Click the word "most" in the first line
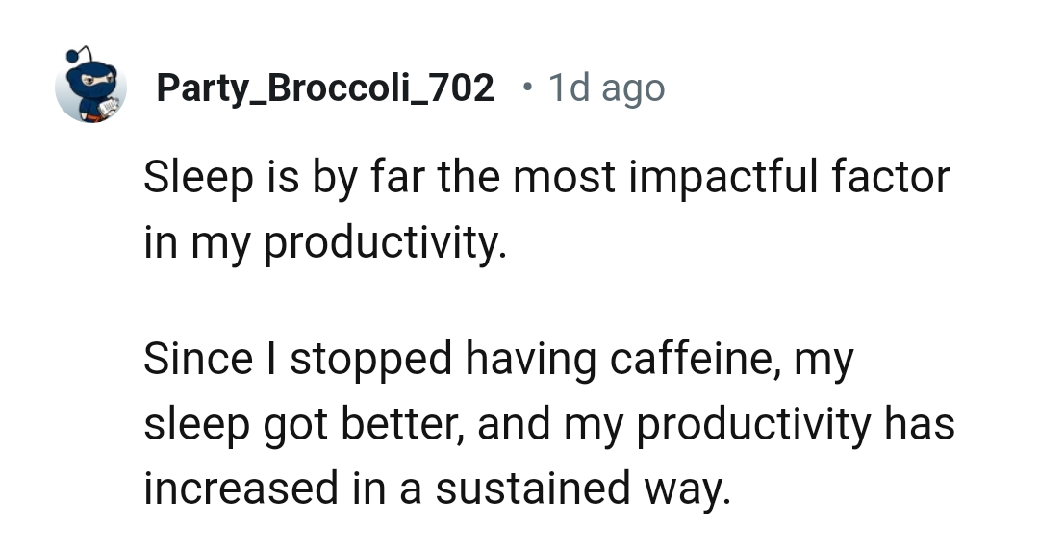 pyautogui.click(x=551, y=178)
